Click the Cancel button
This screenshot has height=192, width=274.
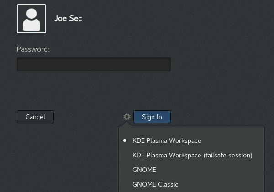coord(35,117)
